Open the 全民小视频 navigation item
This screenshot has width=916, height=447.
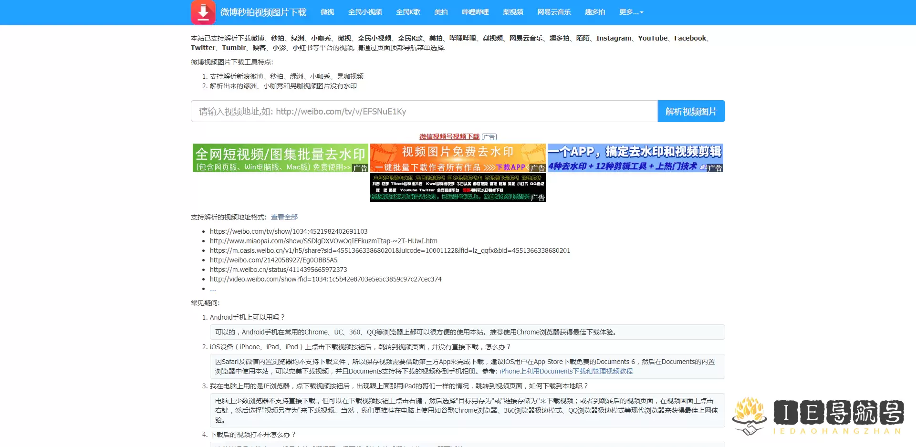click(x=365, y=12)
